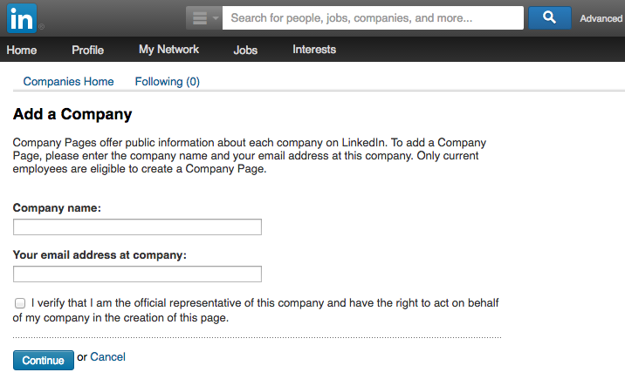Click the LinkedIn logo icon

tap(22, 18)
